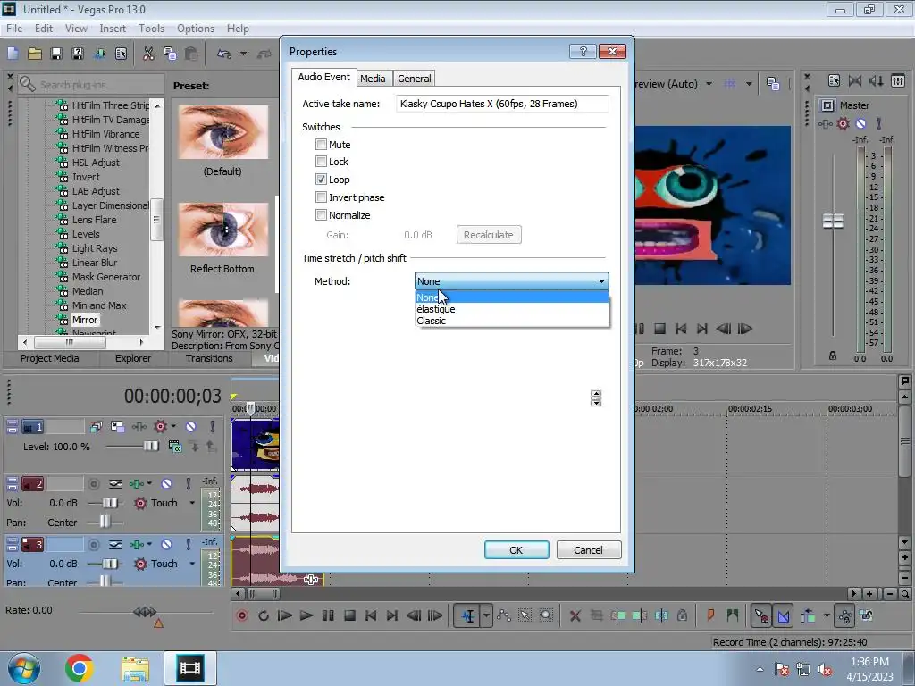The image size is (915, 686).
Task: Click track 2 Vol slider handle
Action: (110, 503)
